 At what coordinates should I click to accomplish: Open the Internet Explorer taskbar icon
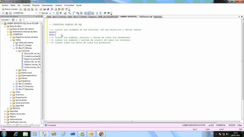[16, 134]
